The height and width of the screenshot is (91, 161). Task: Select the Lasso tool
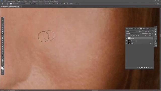(3, 25)
